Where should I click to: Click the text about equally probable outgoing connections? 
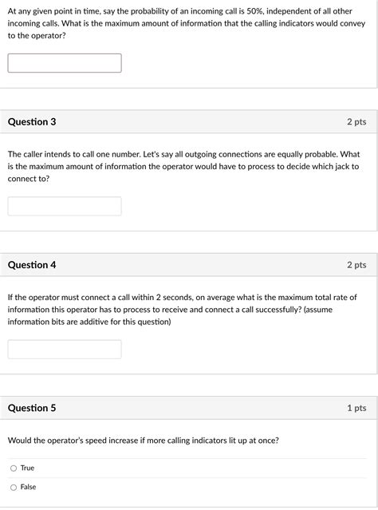[183, 166]
